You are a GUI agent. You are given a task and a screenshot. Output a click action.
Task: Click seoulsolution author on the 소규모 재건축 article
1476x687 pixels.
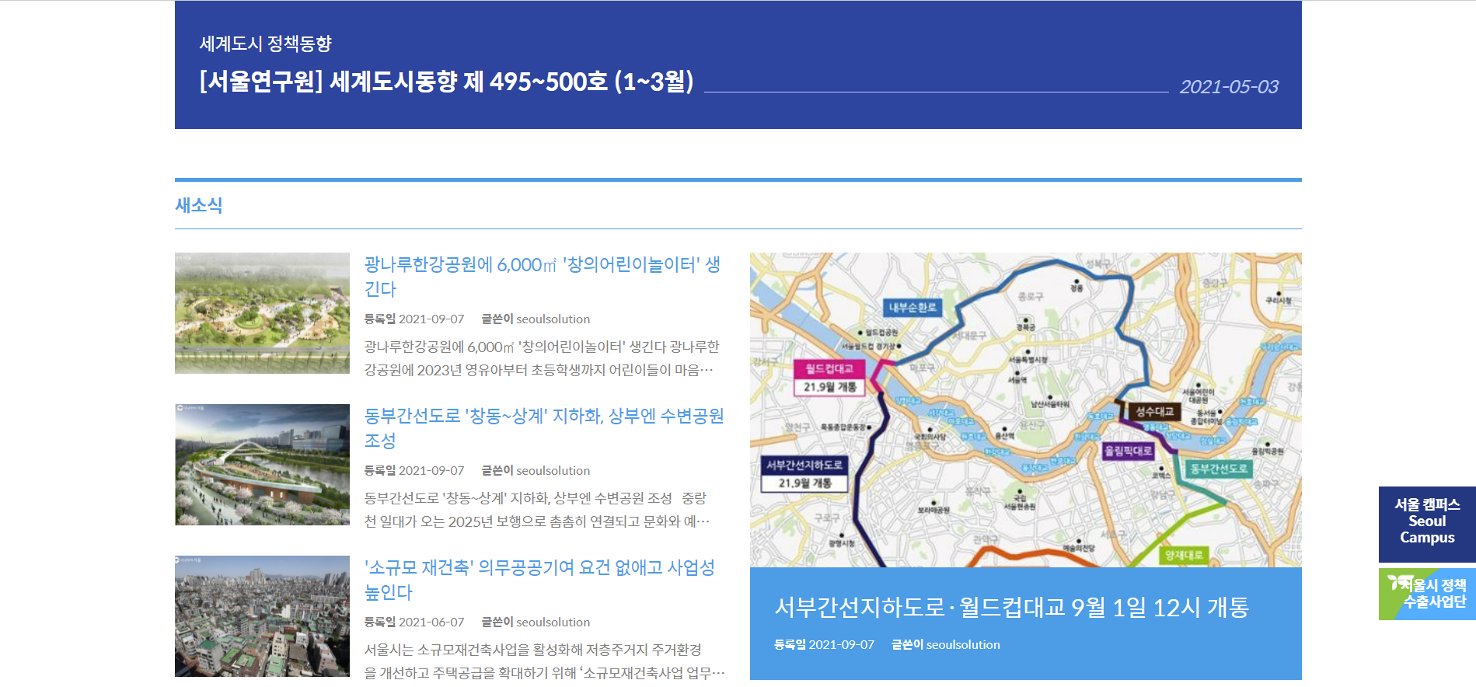tap(553, 622)
